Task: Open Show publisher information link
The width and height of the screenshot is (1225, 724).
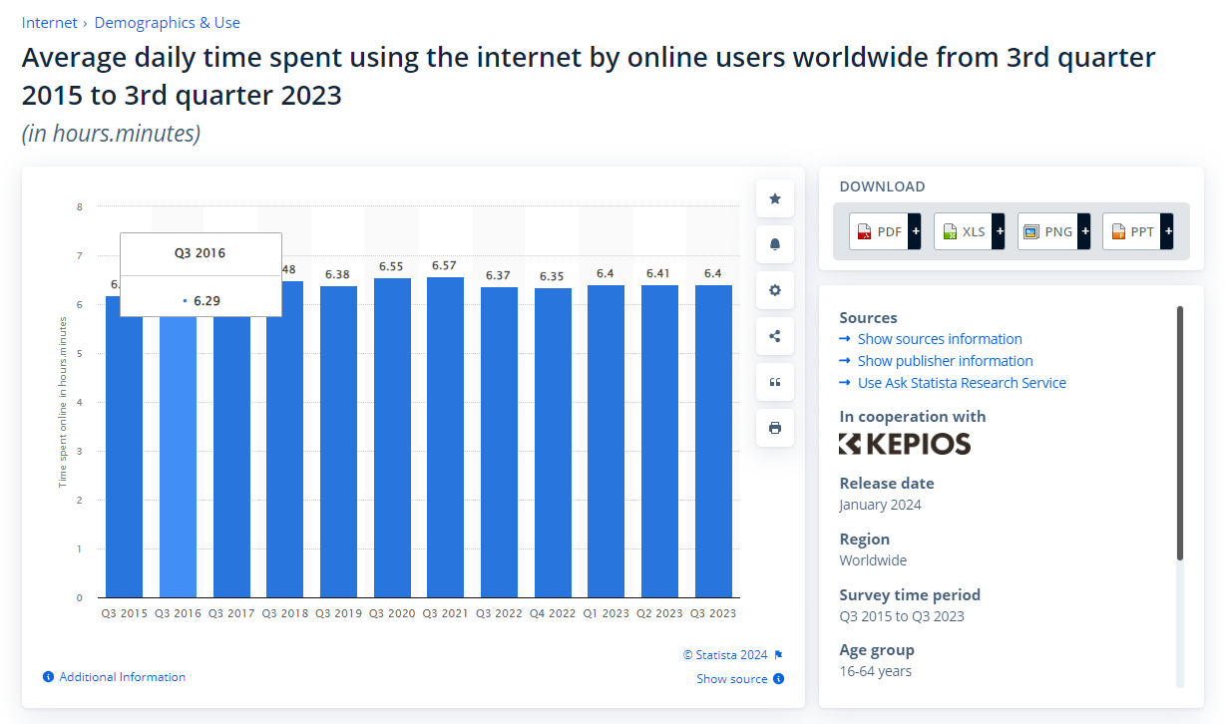Action: click(x=945, y=361)
